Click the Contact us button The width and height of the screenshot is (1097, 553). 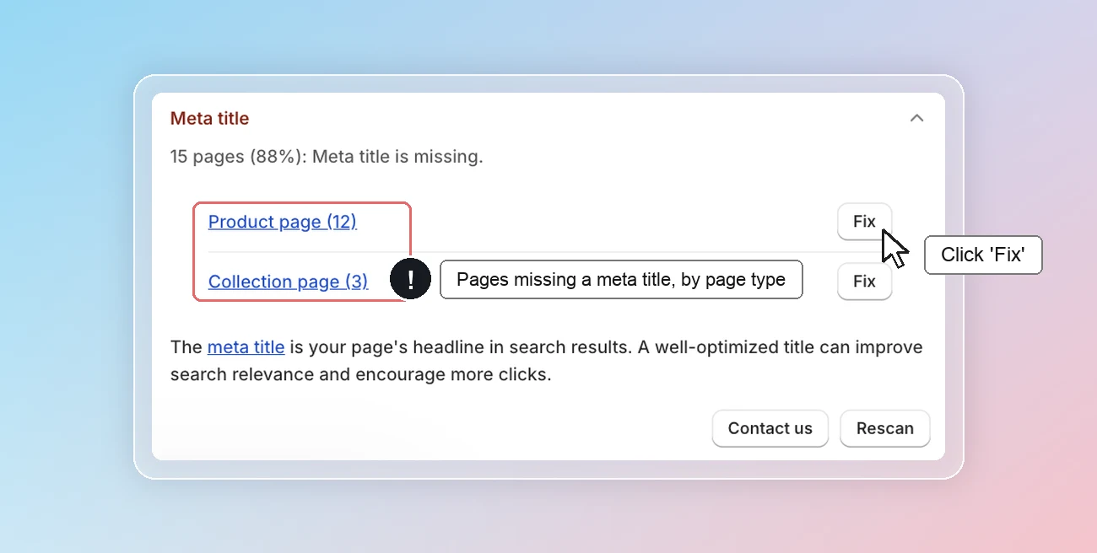tap(770, 428)
